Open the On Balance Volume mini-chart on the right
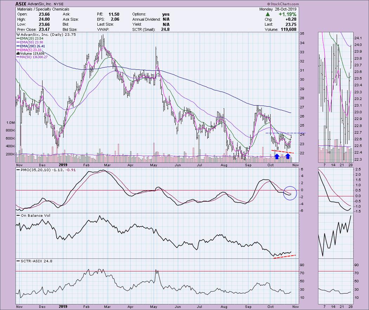Screen dimensions: 369x310 tap(336, 236)
